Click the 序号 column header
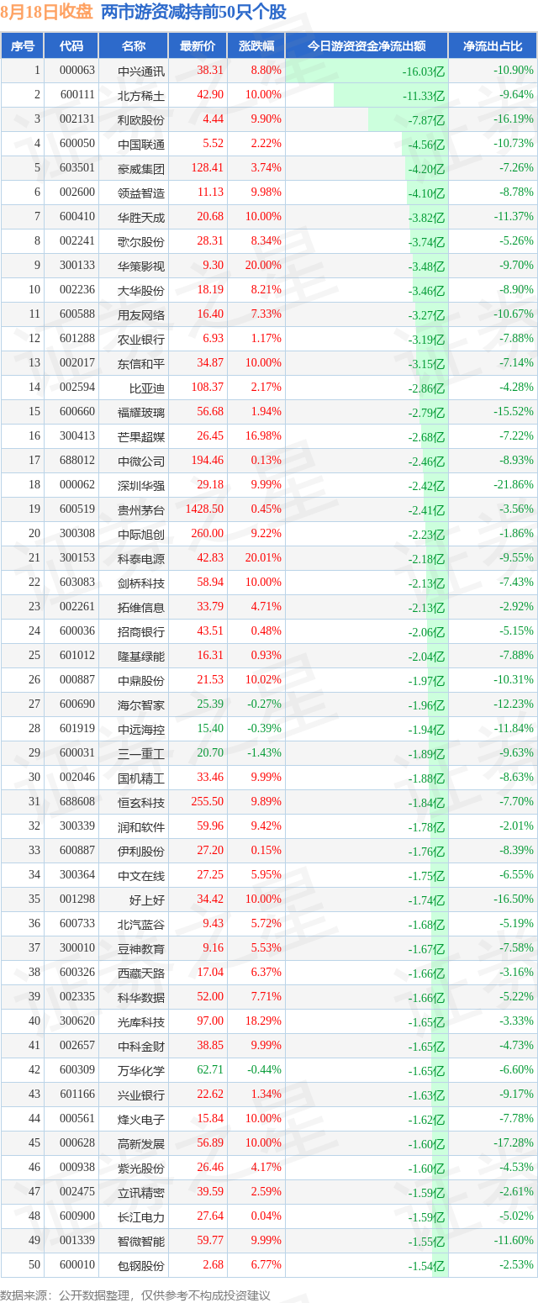This screenshot has height=1303, width=538. click(23, 46)
